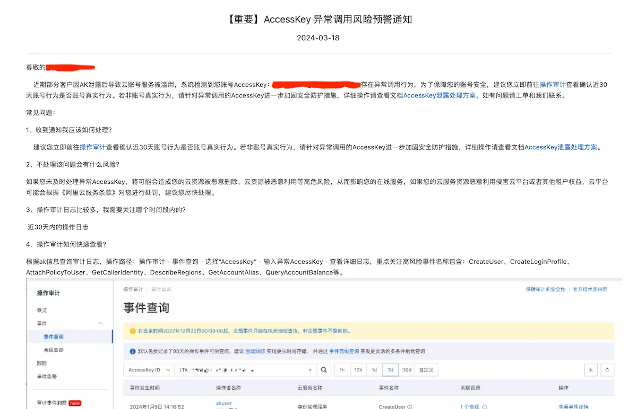Image resolution: width=637 pixels, height=409 pixels.
Task: Open 概览 in the audit sidebar
Action: point(42,310)
